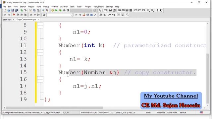Image resolution: width=212 pixels, height=119 pixels.
Task: Click 'int' keyword on line 11
Action: pyautogui.click(x=89, y=46)
